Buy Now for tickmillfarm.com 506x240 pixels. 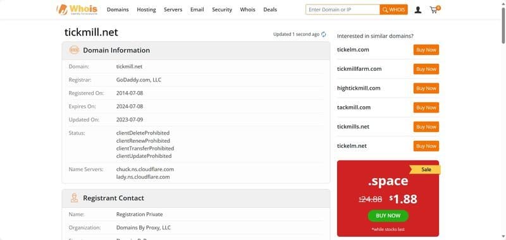[426, 69]
